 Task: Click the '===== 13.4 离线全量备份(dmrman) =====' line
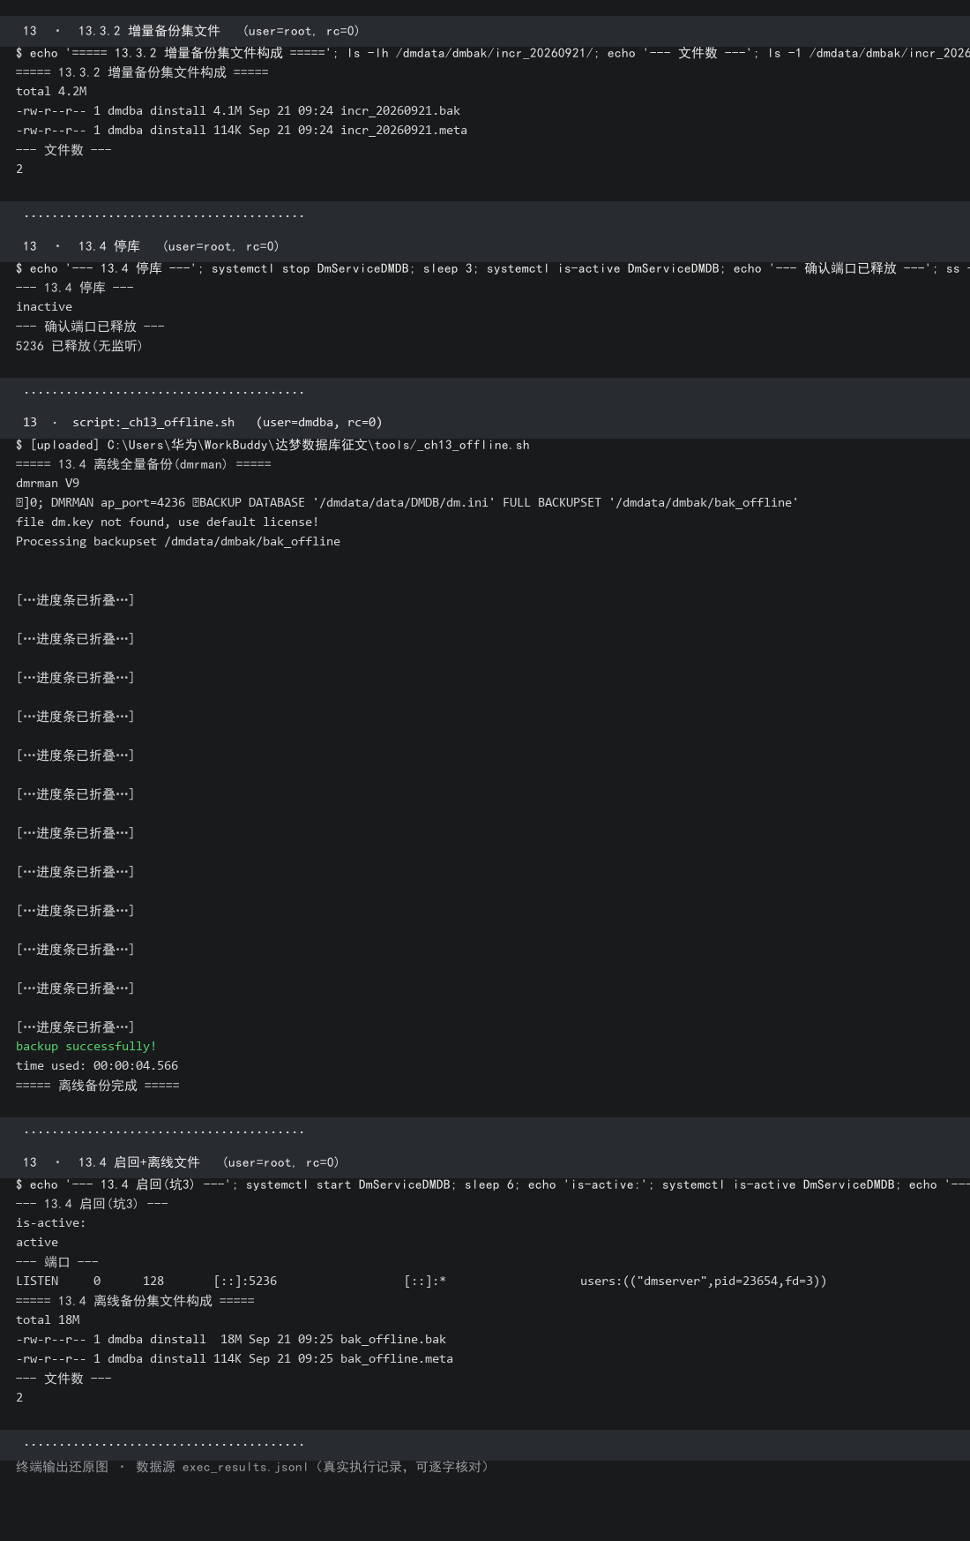click(x=144, y=464)
